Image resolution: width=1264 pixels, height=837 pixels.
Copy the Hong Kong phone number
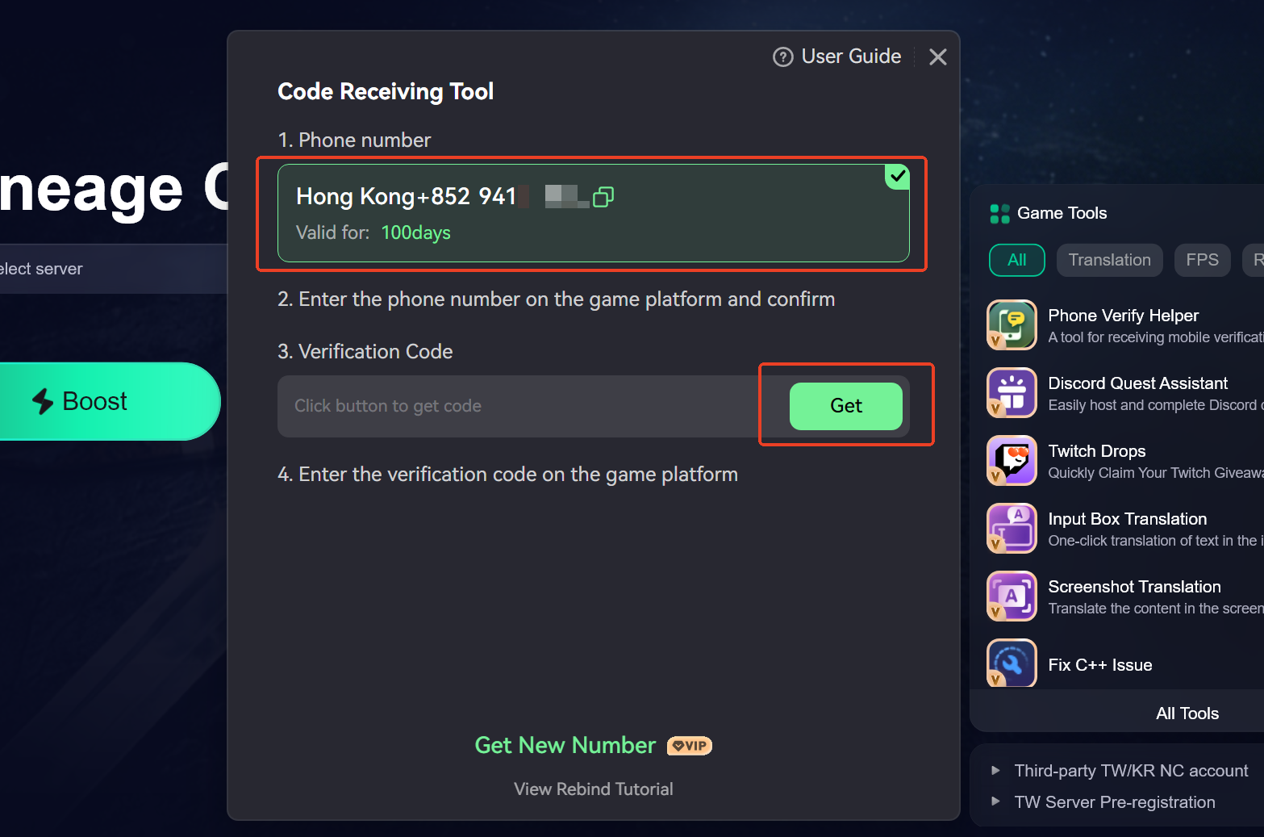[x=603, y=197]
